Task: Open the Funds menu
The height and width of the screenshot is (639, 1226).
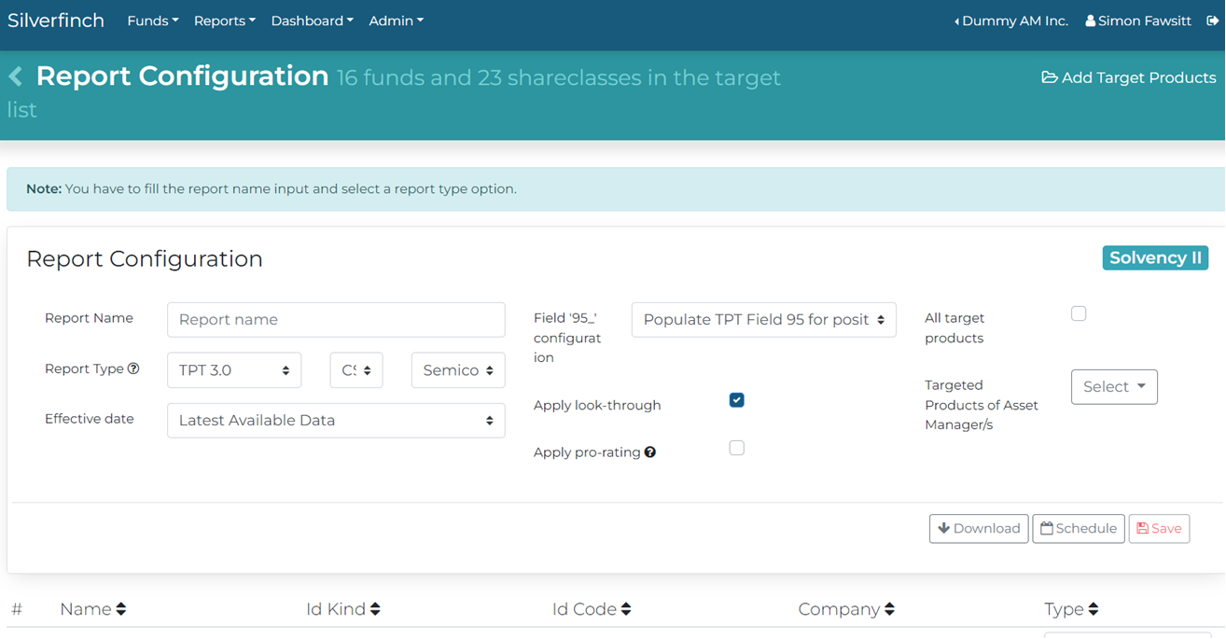Action: [152, 21]
